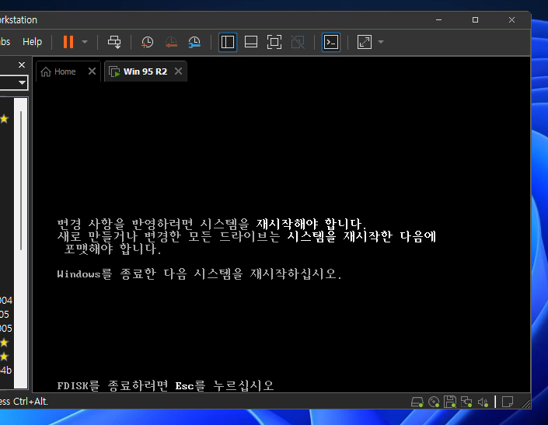This screenshot has height=425, width=548.
Task: Open the power options dropdown arrow
Action: 85,42
